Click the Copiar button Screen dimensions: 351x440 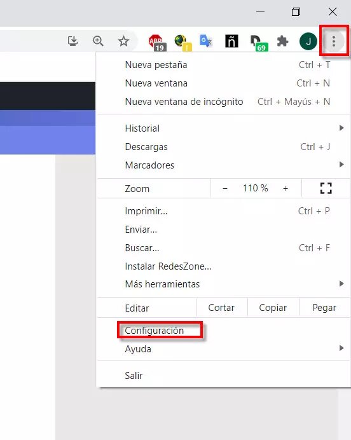273,308
